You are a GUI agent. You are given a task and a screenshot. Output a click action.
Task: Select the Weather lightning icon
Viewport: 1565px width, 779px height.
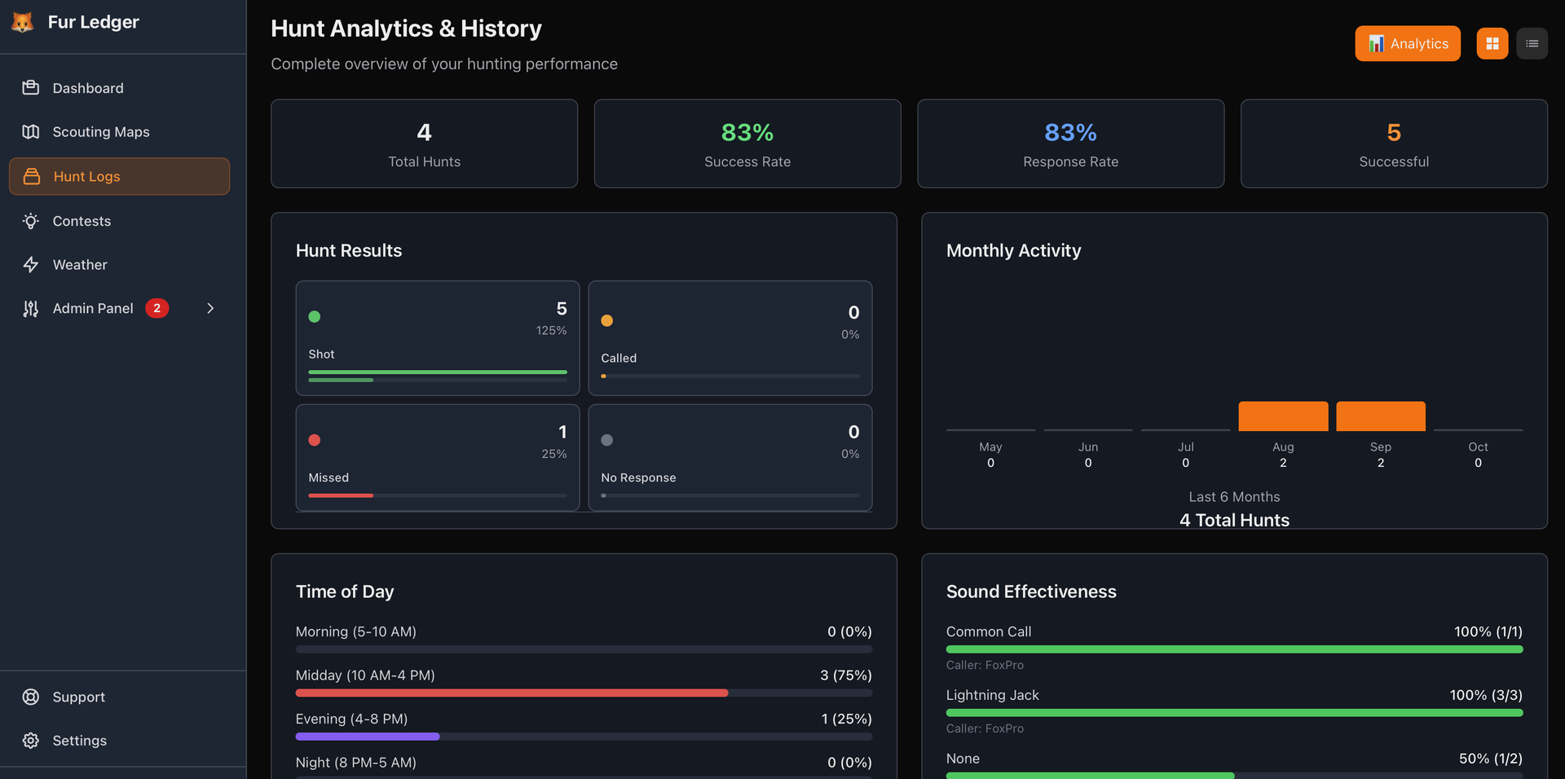pos(31,264)
